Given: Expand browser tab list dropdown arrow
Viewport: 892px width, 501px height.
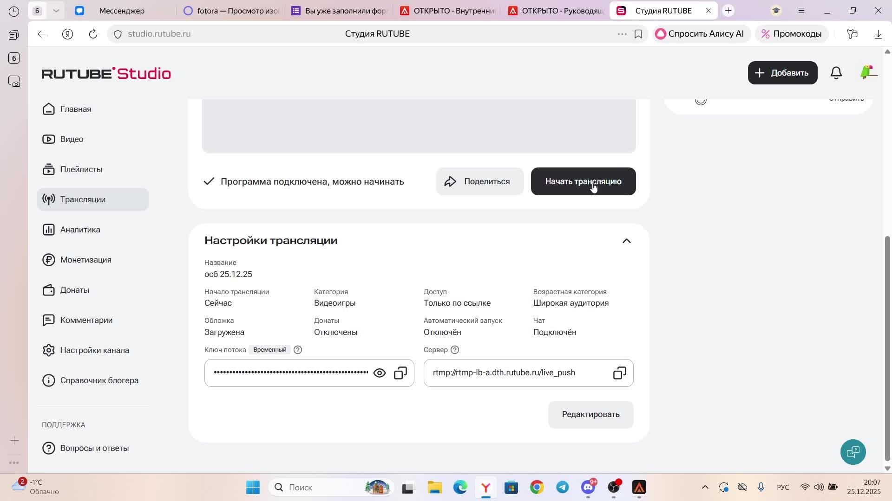Looking at the screenshot, I should (x=56, y=10).
